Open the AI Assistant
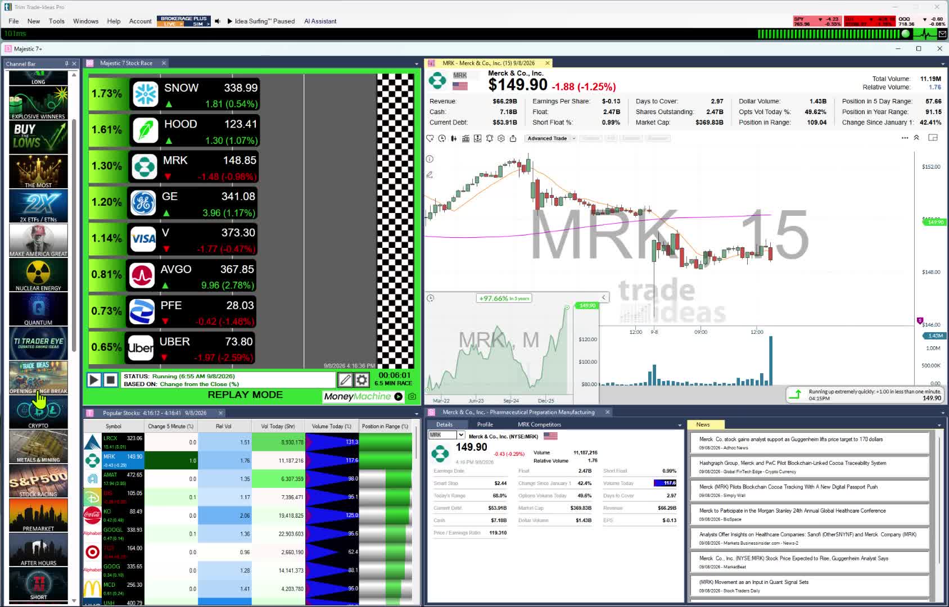 pyautogui.click(x=320, y=21)
